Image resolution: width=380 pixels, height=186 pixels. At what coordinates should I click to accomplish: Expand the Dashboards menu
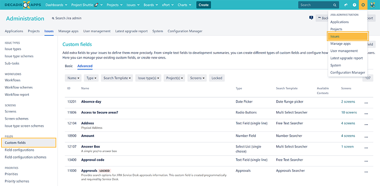(56, 5)
